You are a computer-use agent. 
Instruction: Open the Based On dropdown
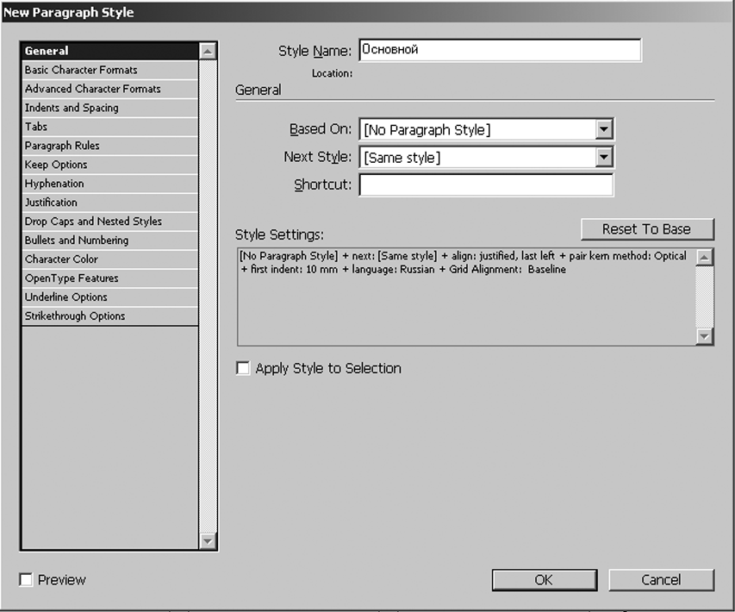pos(604,129)
